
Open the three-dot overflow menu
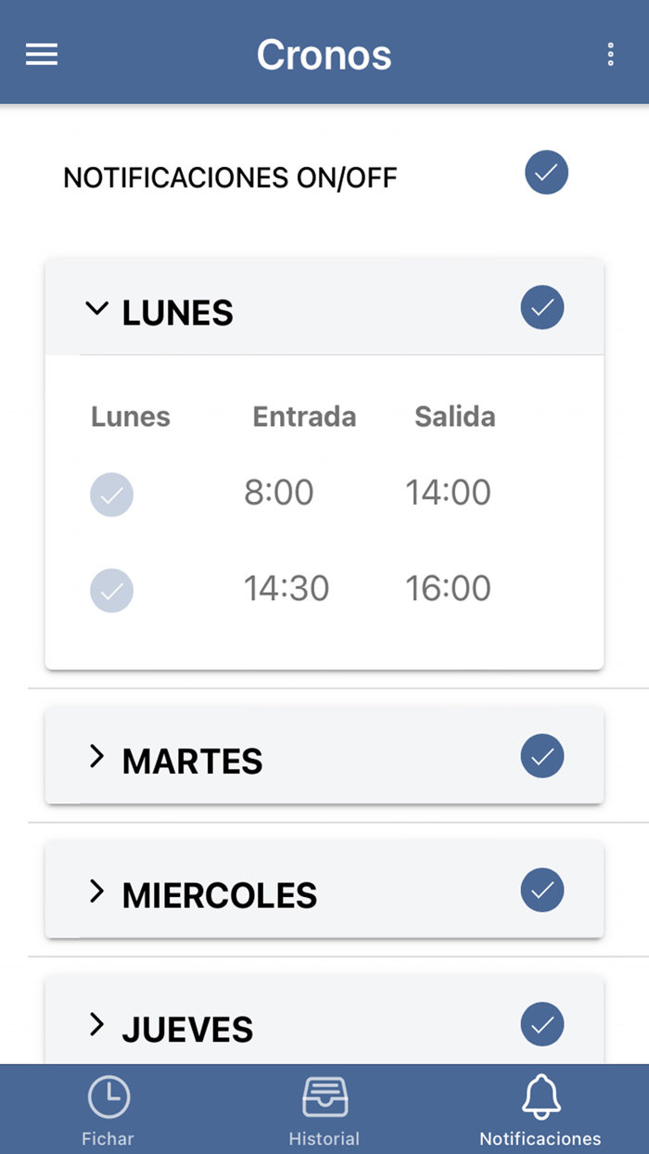click(610, 54)
